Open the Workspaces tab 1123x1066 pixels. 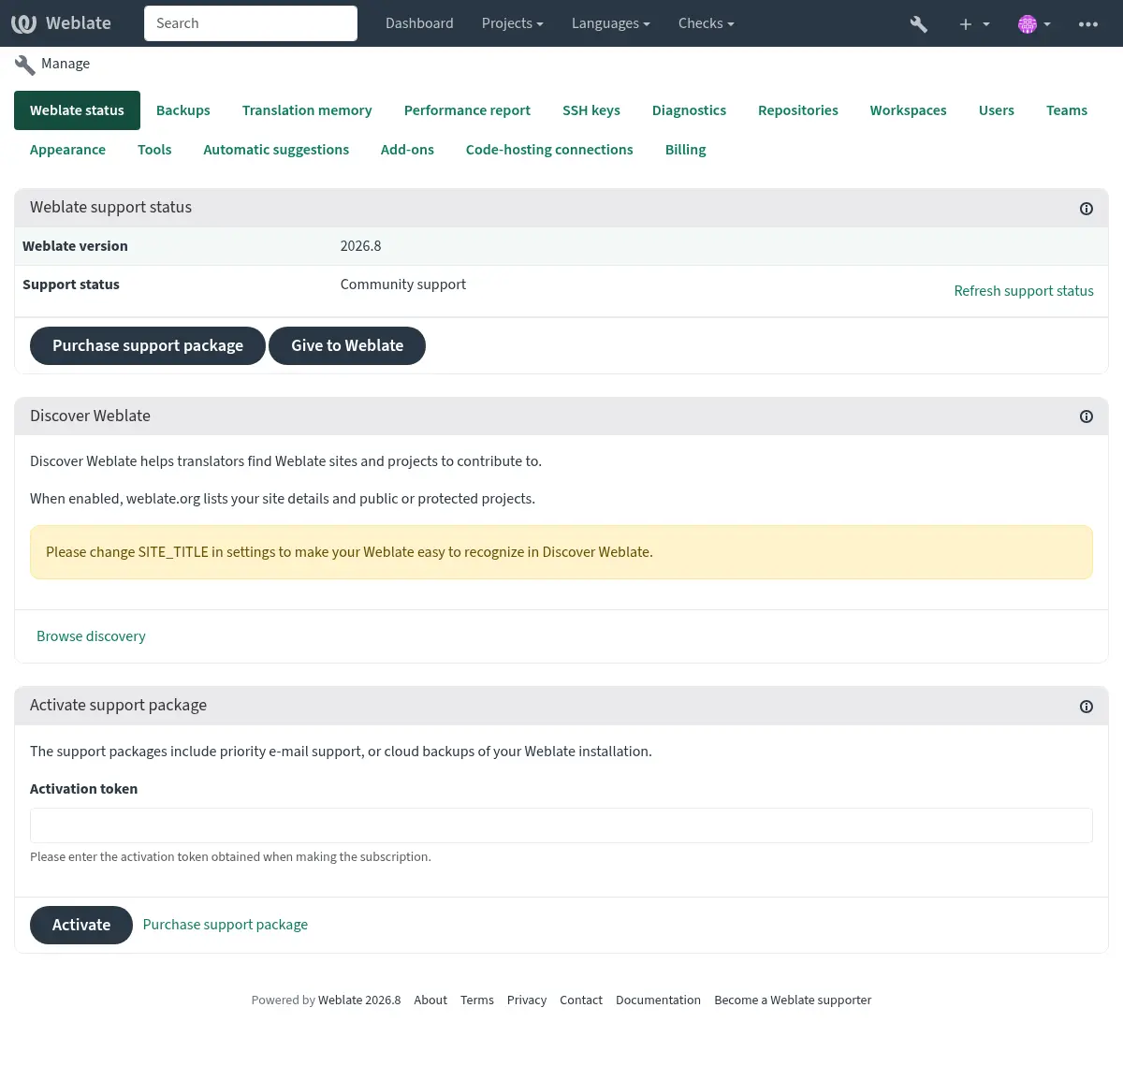pyautogui.click(x=908, y=110)
